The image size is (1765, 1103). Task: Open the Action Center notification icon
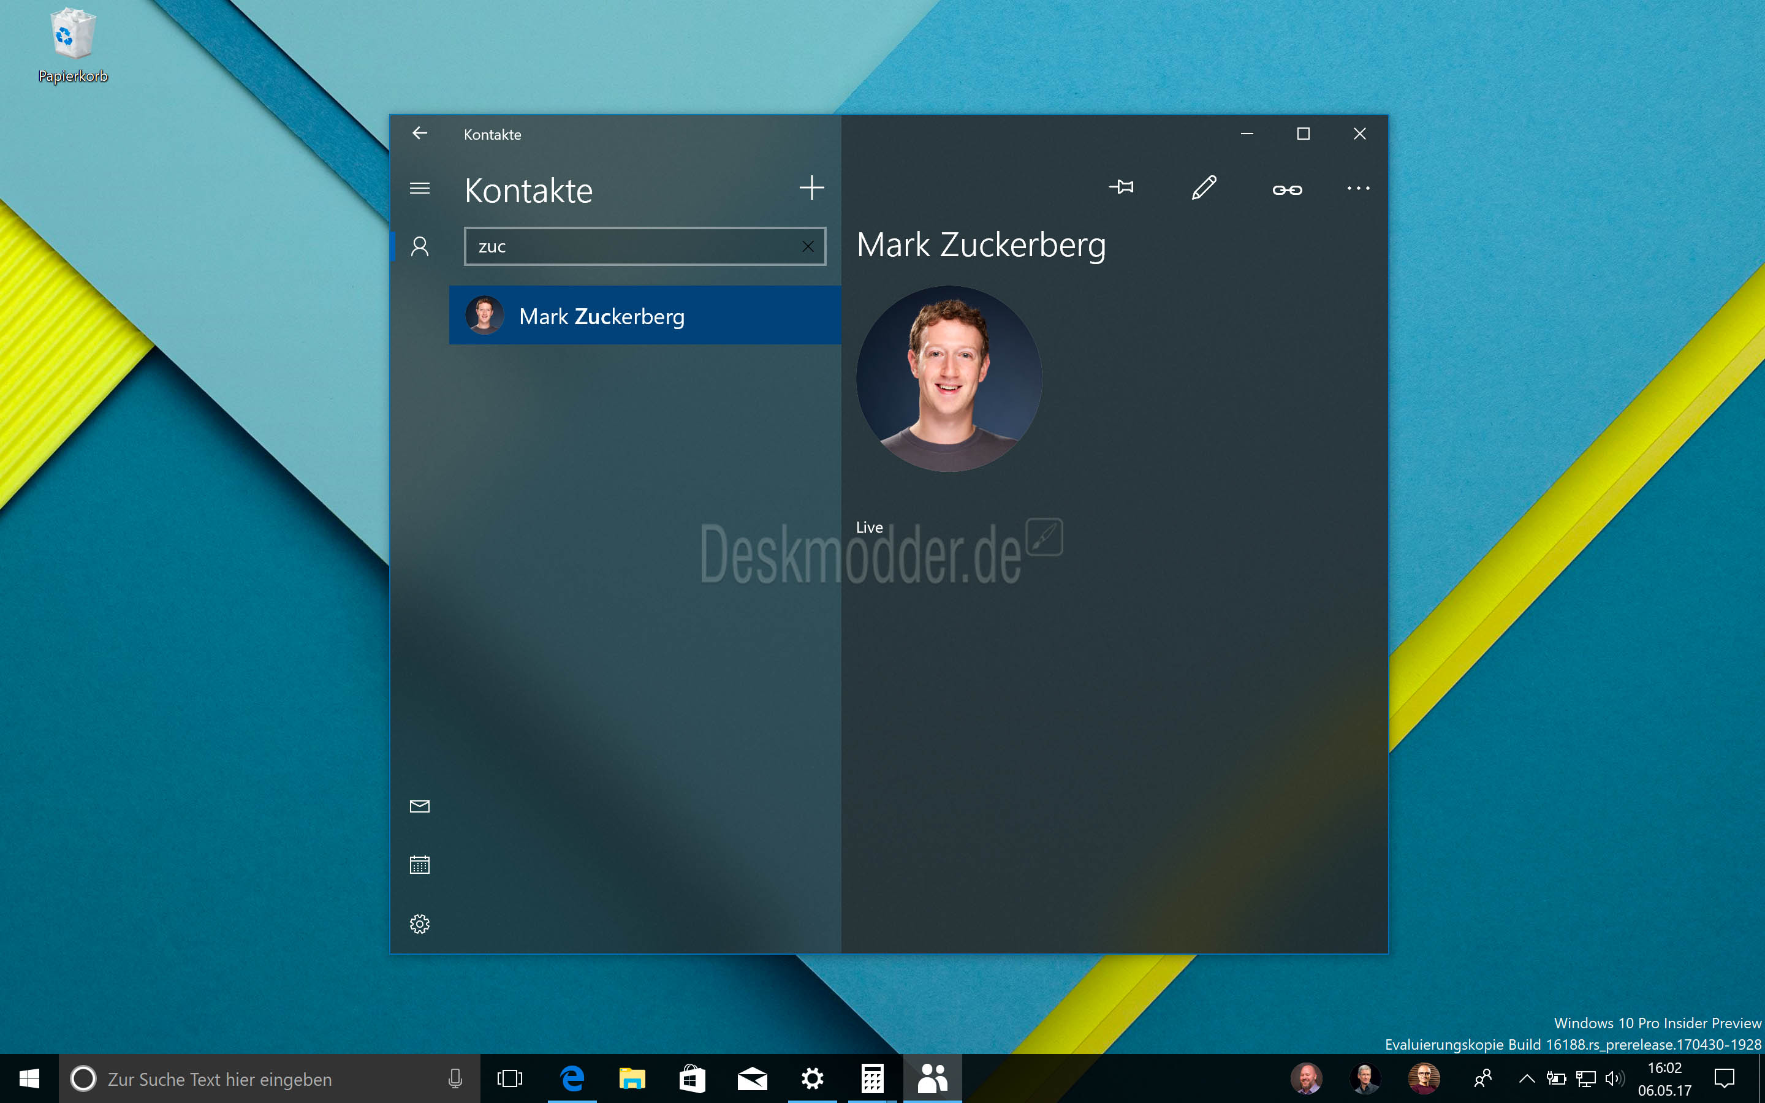(x=1724, y=1078)
